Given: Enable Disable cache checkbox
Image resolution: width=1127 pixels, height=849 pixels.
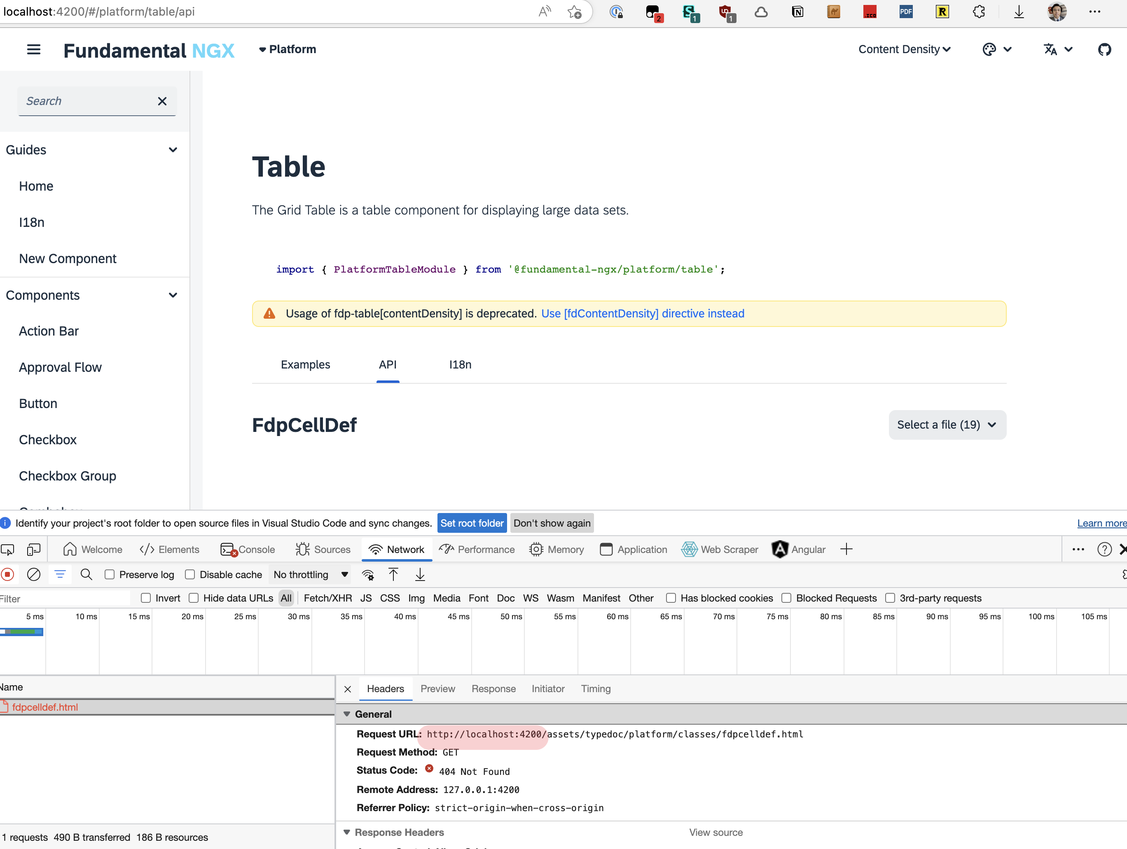Looking at the screenshot, I should tap(190, 574).
